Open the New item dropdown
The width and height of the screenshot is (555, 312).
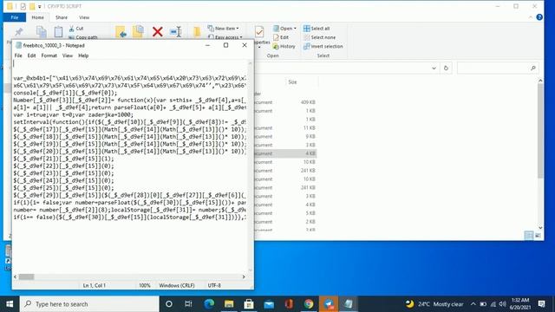pyautogui.click(x=224, y=29)
